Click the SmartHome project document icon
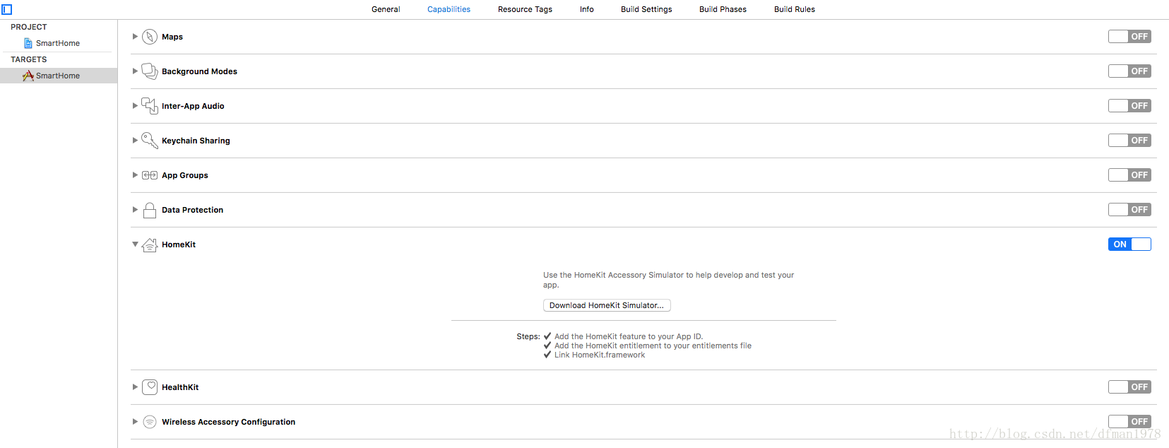 click(28, 43)
